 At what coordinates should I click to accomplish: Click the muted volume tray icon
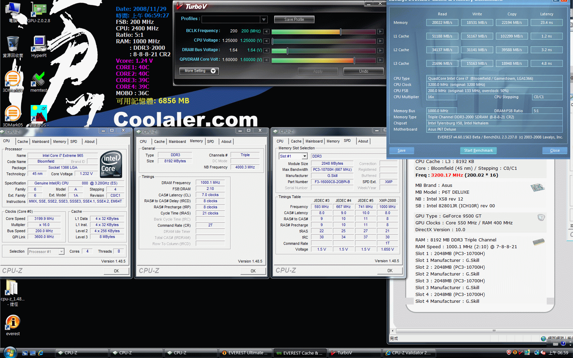pyautogui.click(x=543, y=353)
